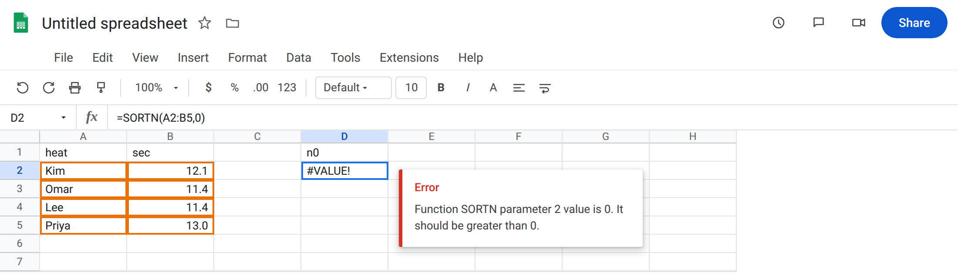
Task: Undo the last action
Action: pyautogui.click(x=23, y=88)
